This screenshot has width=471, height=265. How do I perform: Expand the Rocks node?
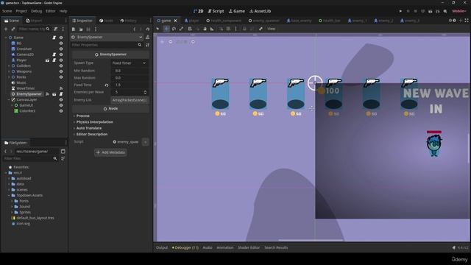click(9, 77)
